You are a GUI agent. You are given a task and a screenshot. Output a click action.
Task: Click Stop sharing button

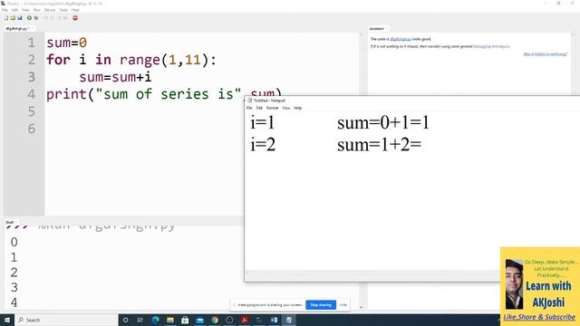coord(321,305)
